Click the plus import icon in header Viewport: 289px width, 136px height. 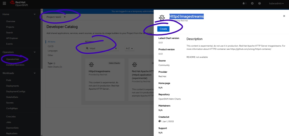pos(252,3)
